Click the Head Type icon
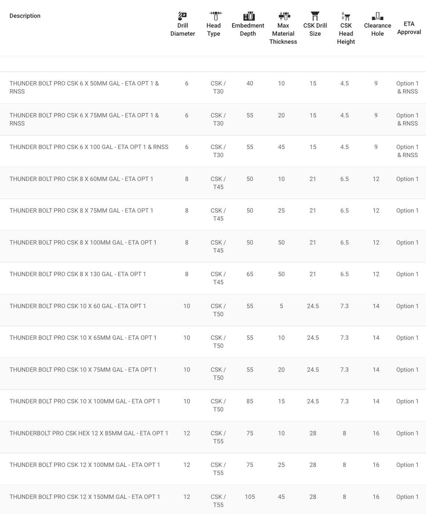Image resolution: width=426 pixels, height=514 pixels. (216, 16)
